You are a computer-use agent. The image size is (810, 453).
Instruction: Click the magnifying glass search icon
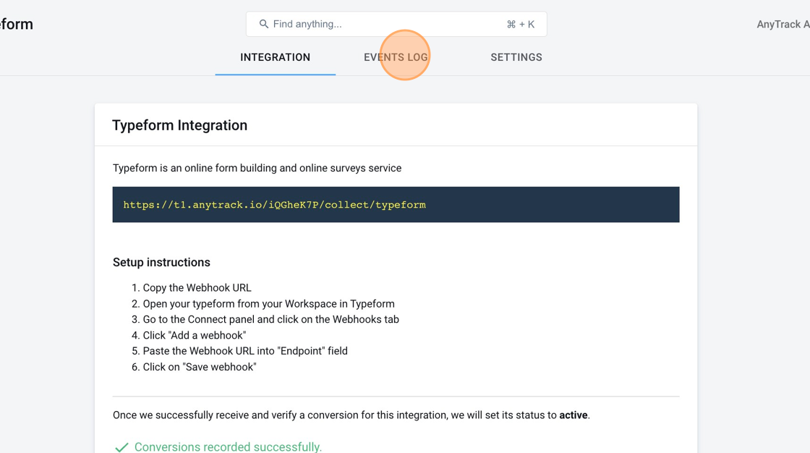(x=263, y=24)
